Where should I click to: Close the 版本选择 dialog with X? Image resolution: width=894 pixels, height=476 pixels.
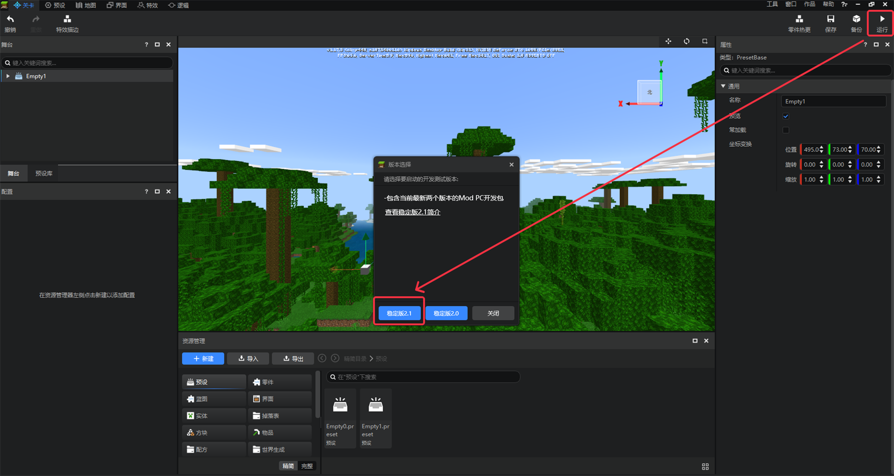[512, 165]
